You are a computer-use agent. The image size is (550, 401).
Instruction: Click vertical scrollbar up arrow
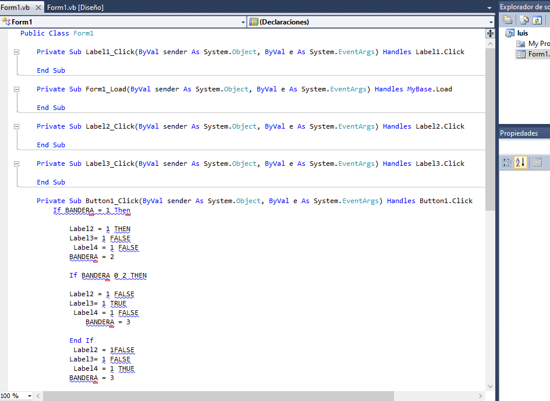(490, 44)
